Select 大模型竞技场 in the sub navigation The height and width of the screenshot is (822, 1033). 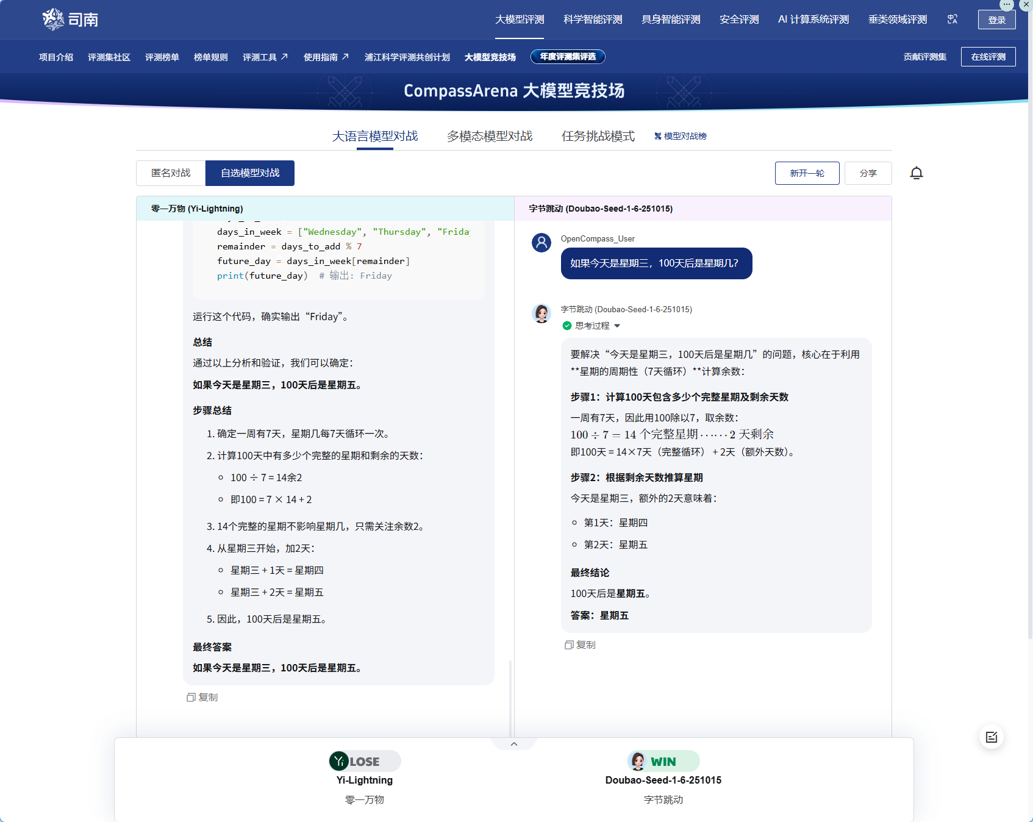point(490,57)
